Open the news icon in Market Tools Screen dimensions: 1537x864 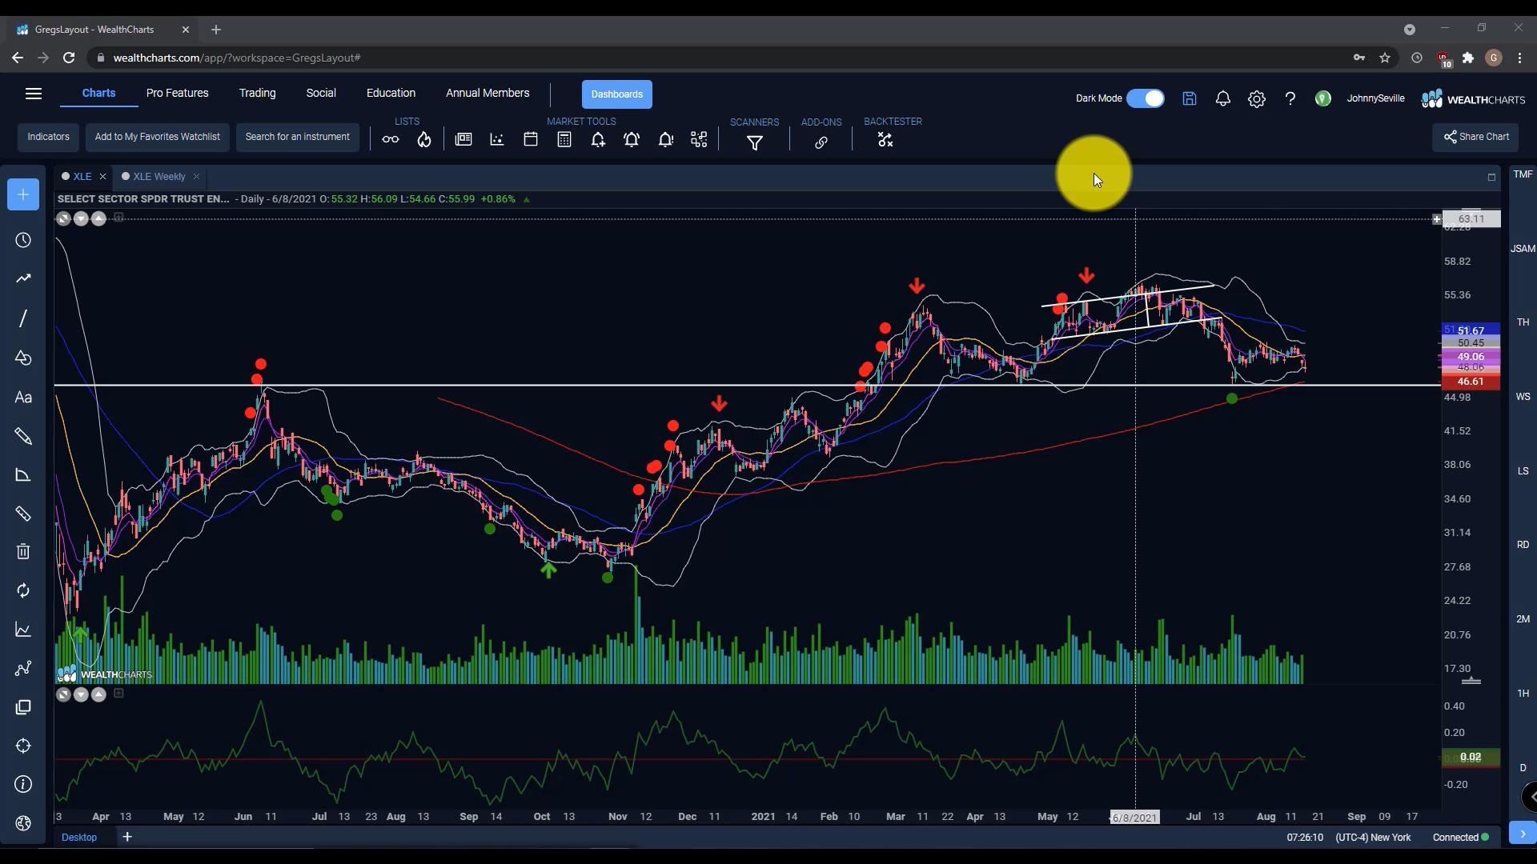(x=464, y=139)
